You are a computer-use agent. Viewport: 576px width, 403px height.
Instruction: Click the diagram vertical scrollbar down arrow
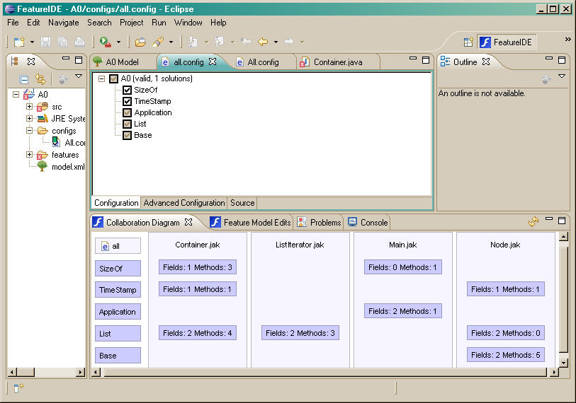(x=563, y=363)
